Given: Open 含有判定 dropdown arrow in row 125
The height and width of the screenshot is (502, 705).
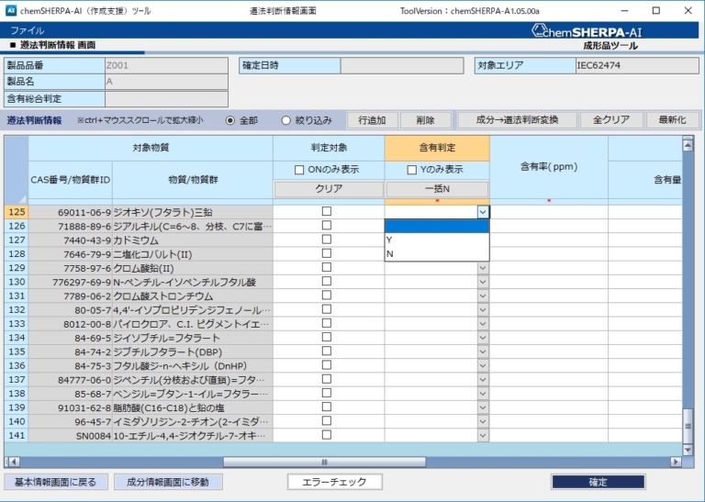Looking at the screenshot, I should [482, 212].
